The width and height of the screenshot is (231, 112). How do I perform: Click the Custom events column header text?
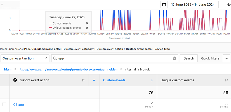(x=114, y=80)
